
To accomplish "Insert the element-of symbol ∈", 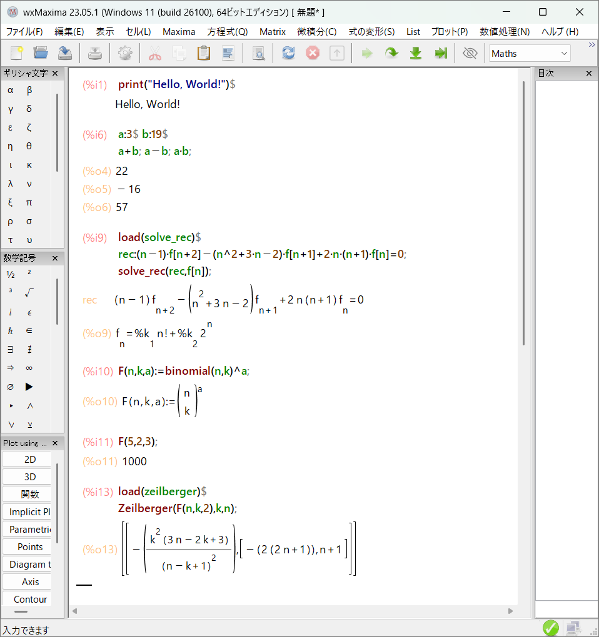I will tap(29, 331).
